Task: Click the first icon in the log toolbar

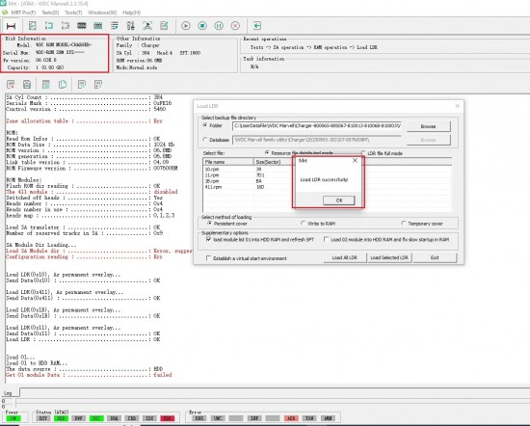Action: [x=11, y=84]
